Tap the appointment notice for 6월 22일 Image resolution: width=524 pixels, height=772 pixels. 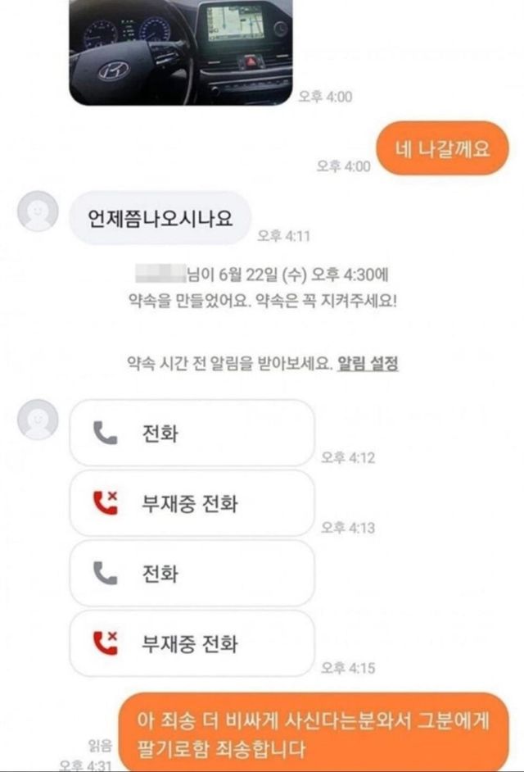click(262, 288)
